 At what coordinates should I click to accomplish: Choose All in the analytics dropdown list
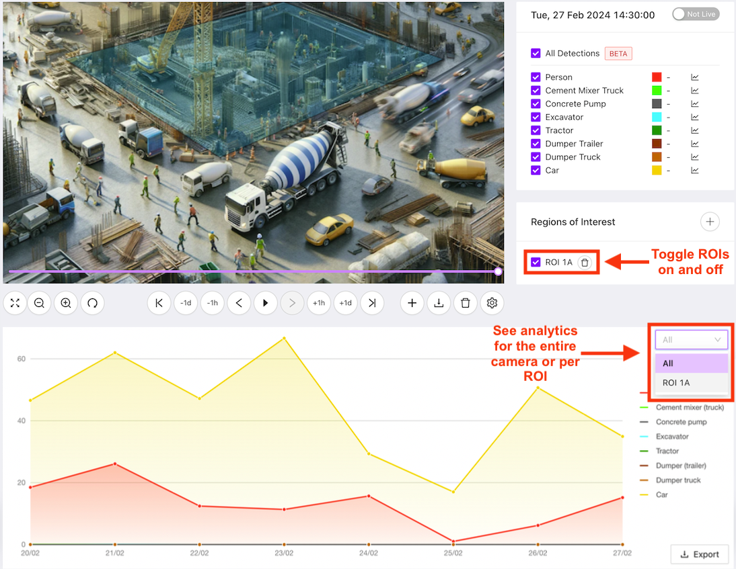point(691,363)
